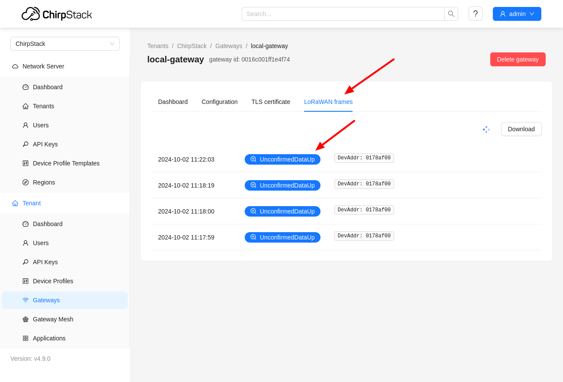Click the Tenant Dashboard gauge icon
The image size is (563, 382).
[26, 224]
